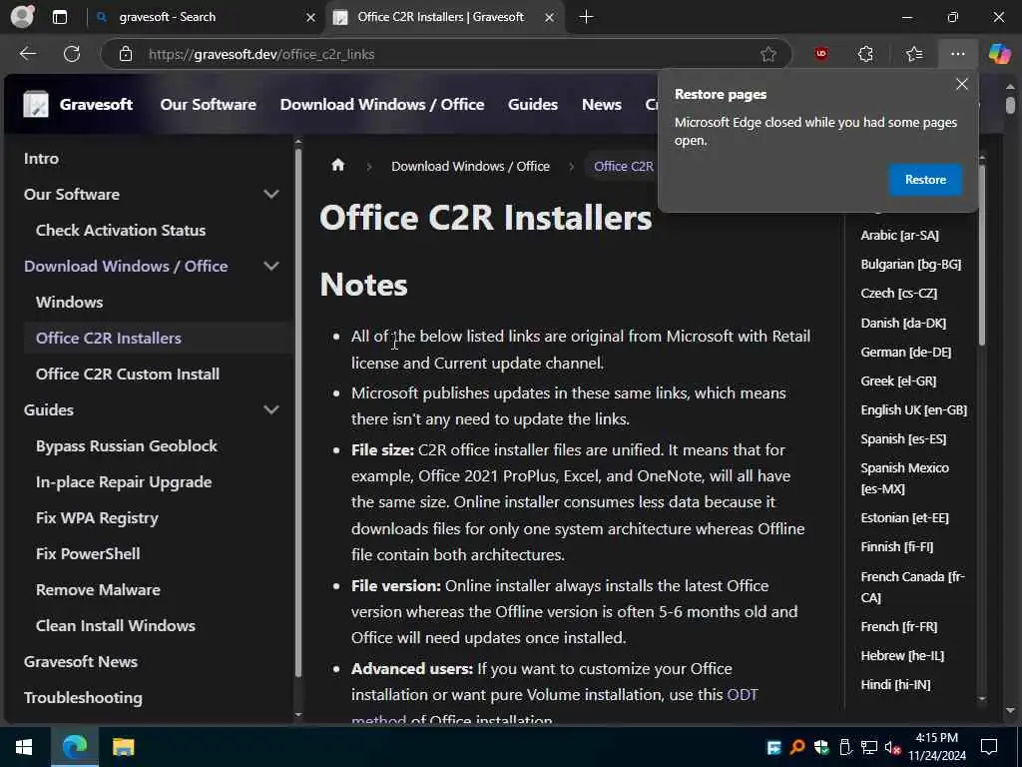Collapse the Guides sidebar section chevron
Screen dimensions: 1022x767
click(x=271, y=409)
